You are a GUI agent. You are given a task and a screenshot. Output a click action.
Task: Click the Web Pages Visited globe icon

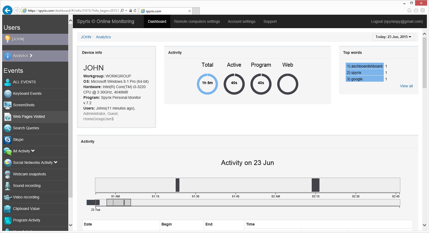[x=7, y=117]
